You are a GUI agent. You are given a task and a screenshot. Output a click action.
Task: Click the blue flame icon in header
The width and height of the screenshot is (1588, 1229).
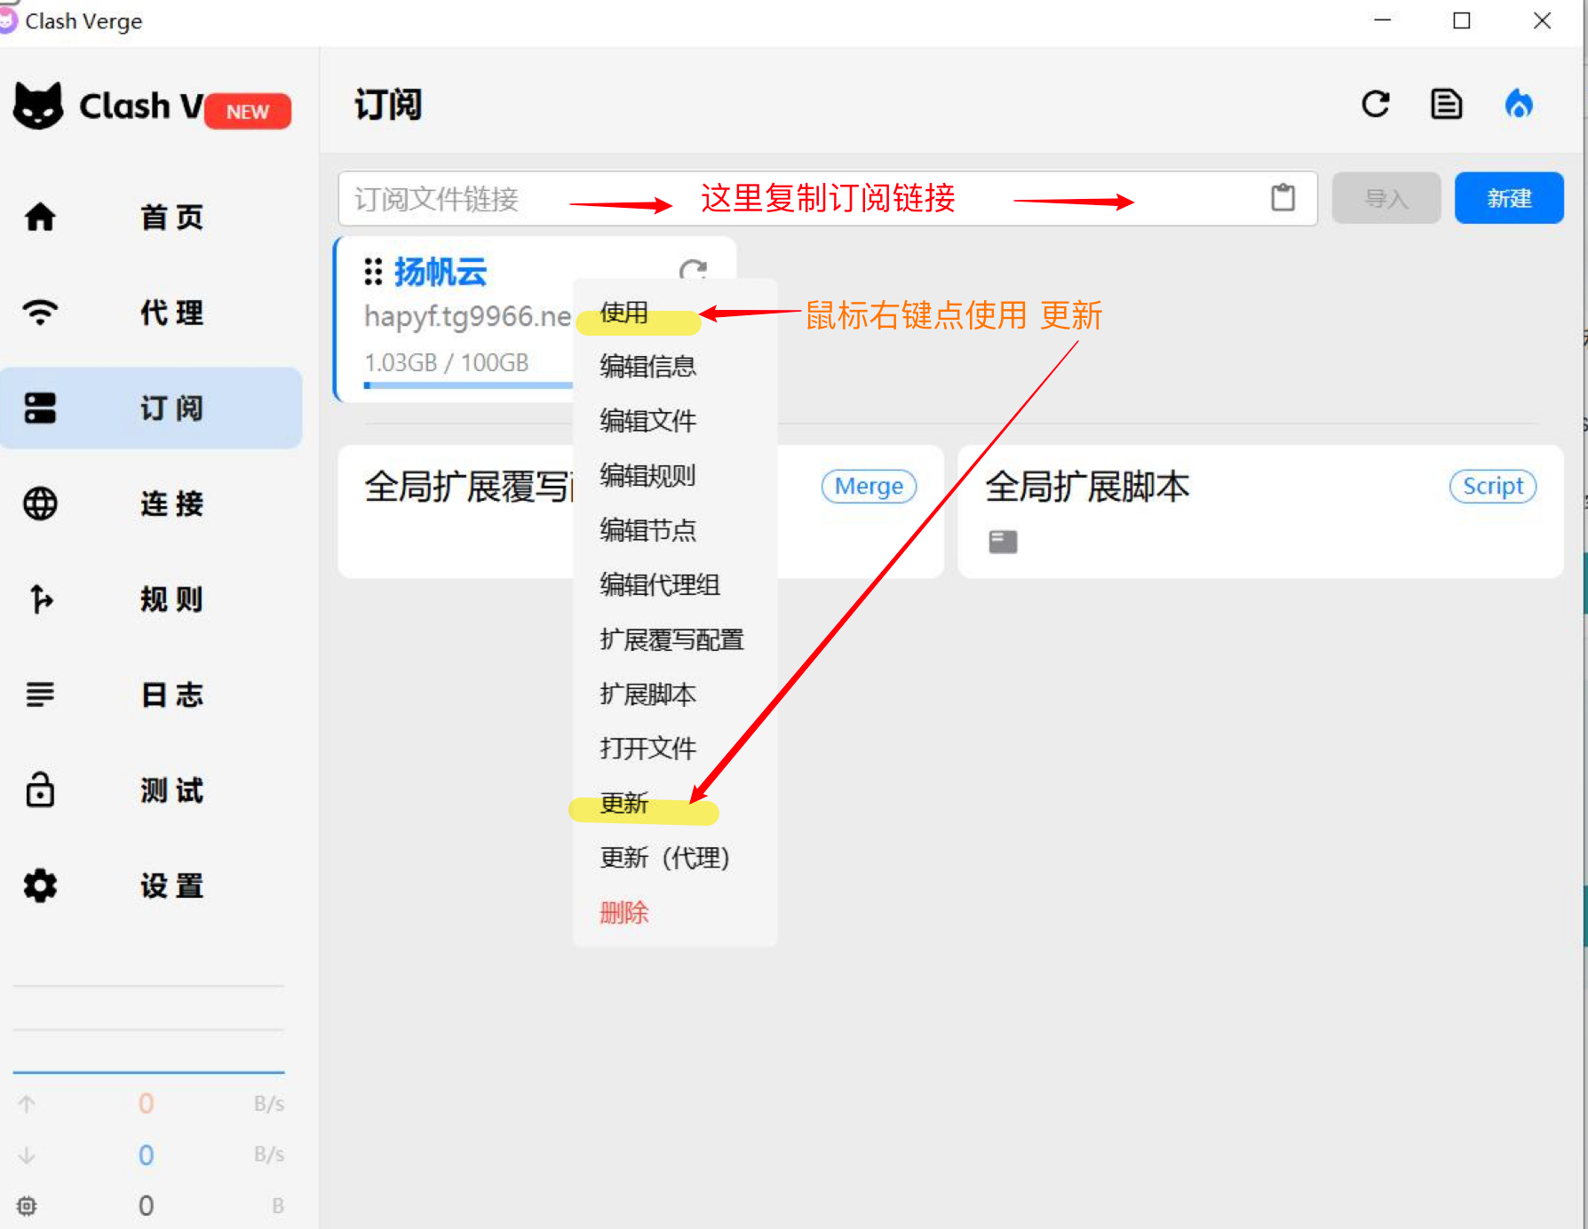[1520, 104]
